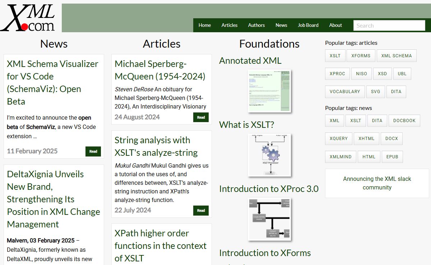This screenshot has height=265, width=431.
Task: Open the DeltaXignia Unveils New Brand headline
Action: point(54,199)
